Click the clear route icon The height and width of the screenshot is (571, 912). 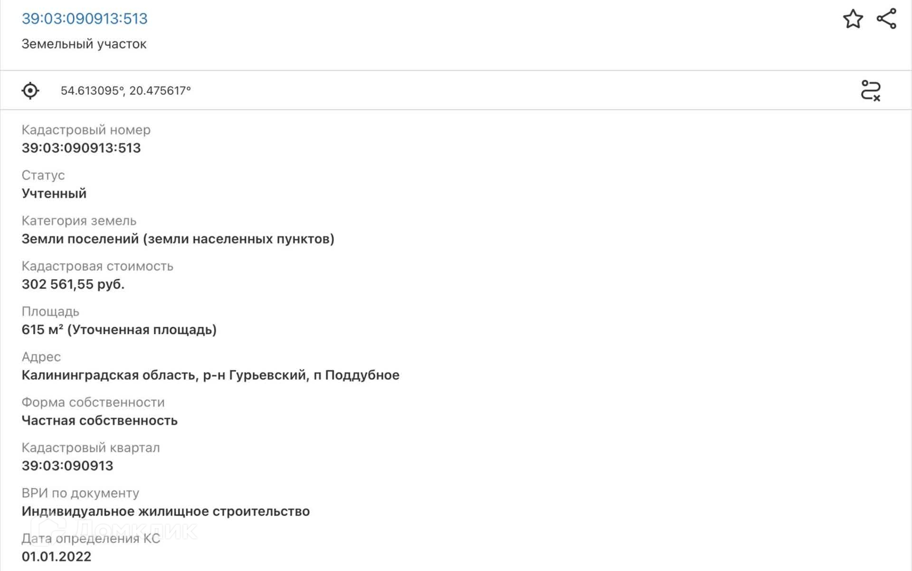pyautogui.click(x=870, y=91)
